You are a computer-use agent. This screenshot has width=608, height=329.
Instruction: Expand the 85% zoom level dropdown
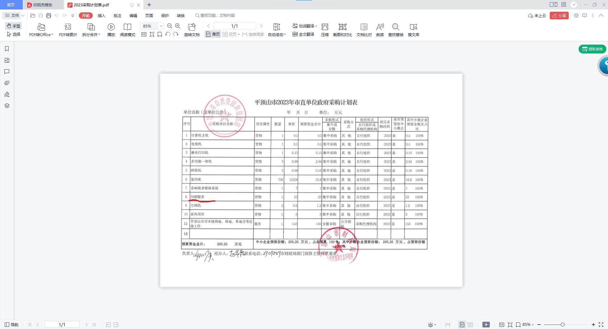coord(161,26)
